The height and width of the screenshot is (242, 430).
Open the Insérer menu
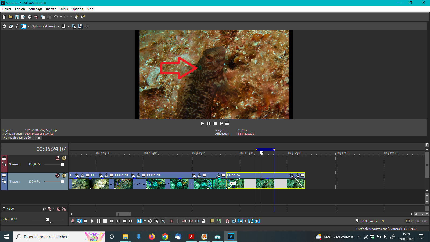point(51,9)
